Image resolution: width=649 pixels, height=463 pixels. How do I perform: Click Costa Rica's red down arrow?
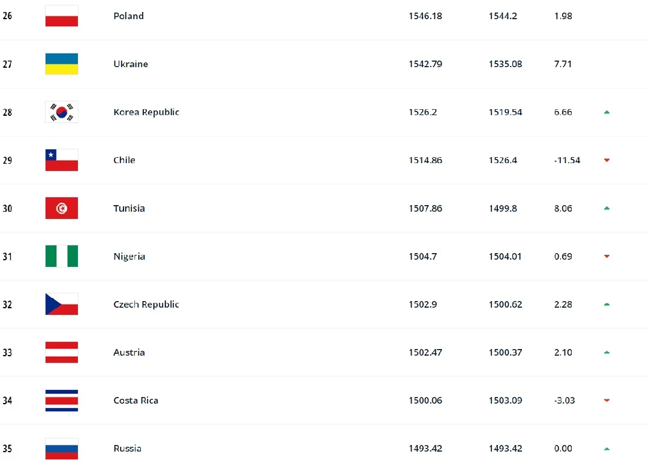tap(606, 400)
